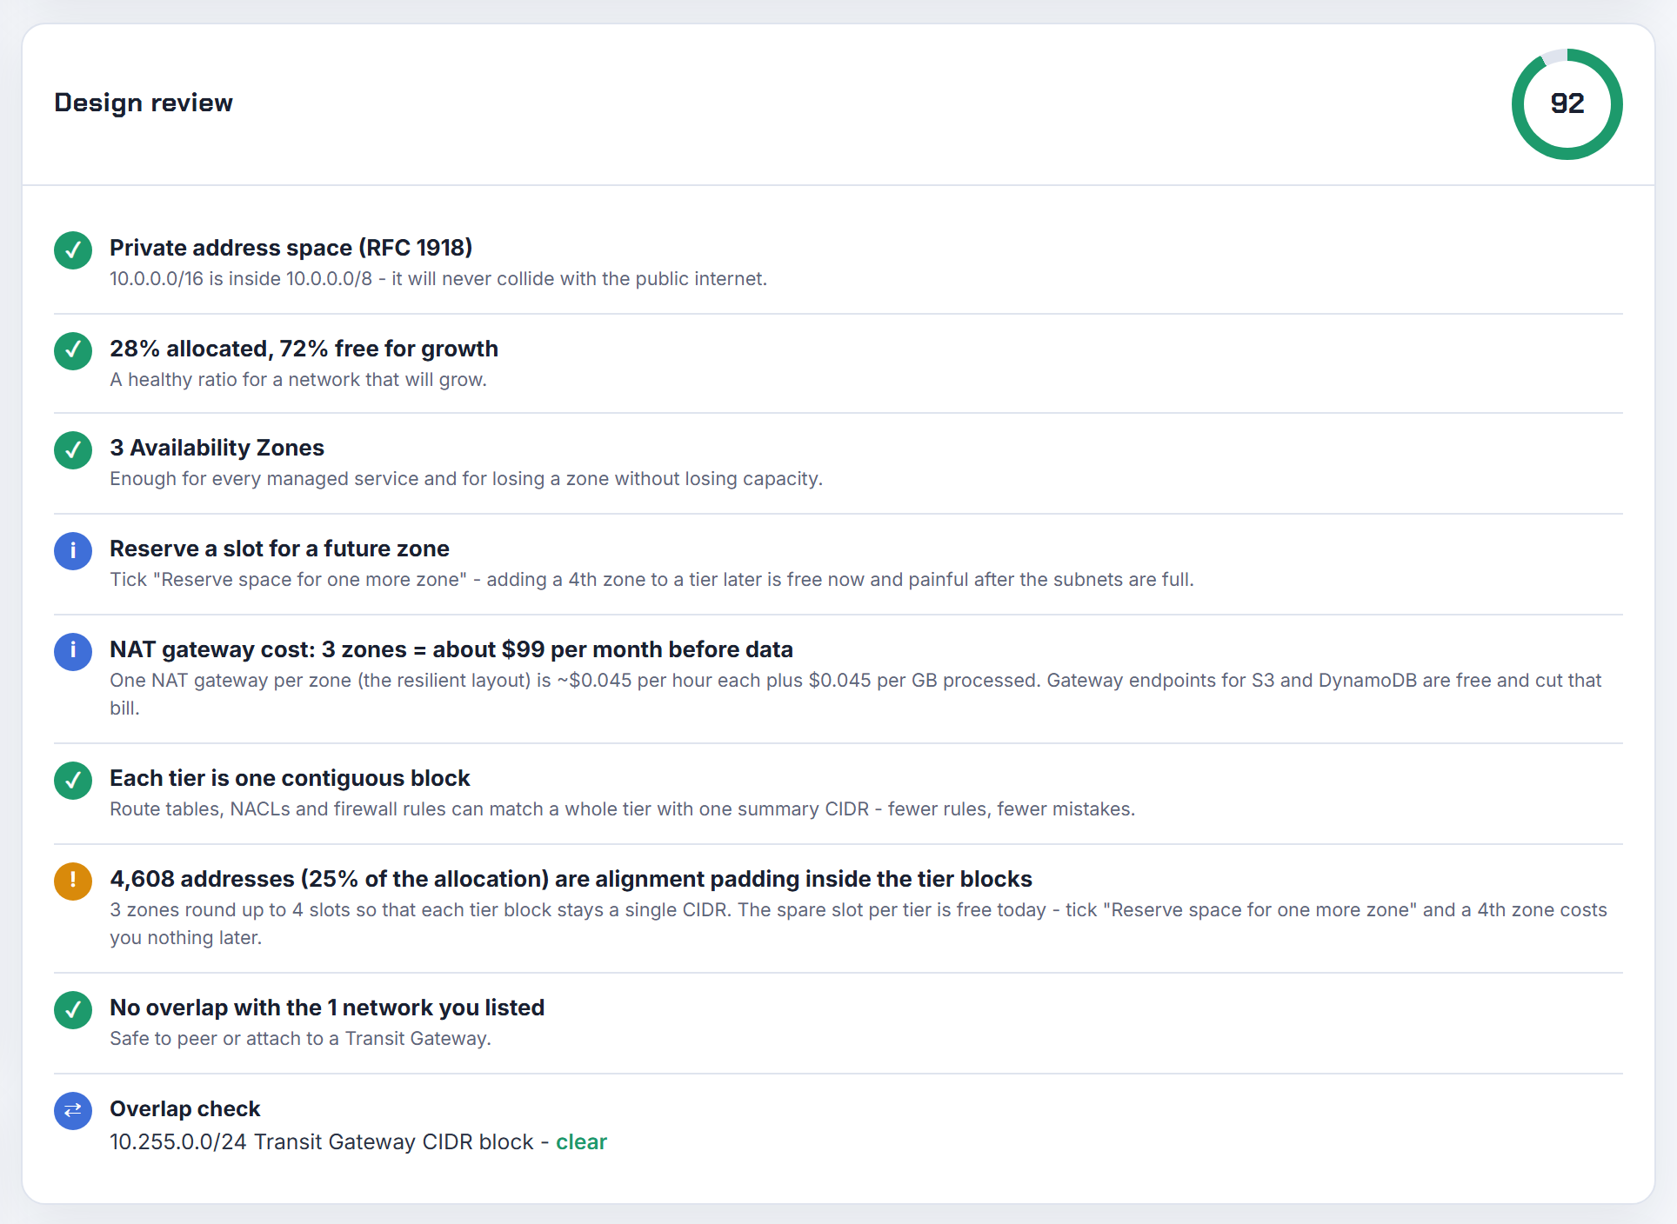This screenshot has height=1224, width=1677.
Task: Click the orange warning icon for alignment padding
Action: (73, 881)
